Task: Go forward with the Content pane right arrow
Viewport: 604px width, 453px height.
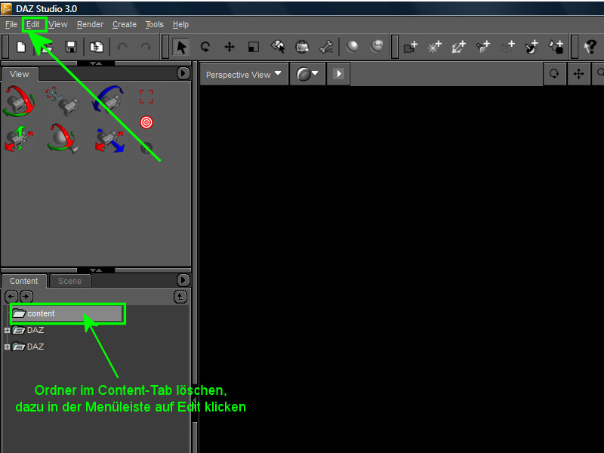Action: pyautogui.click(x=26, y=297)
